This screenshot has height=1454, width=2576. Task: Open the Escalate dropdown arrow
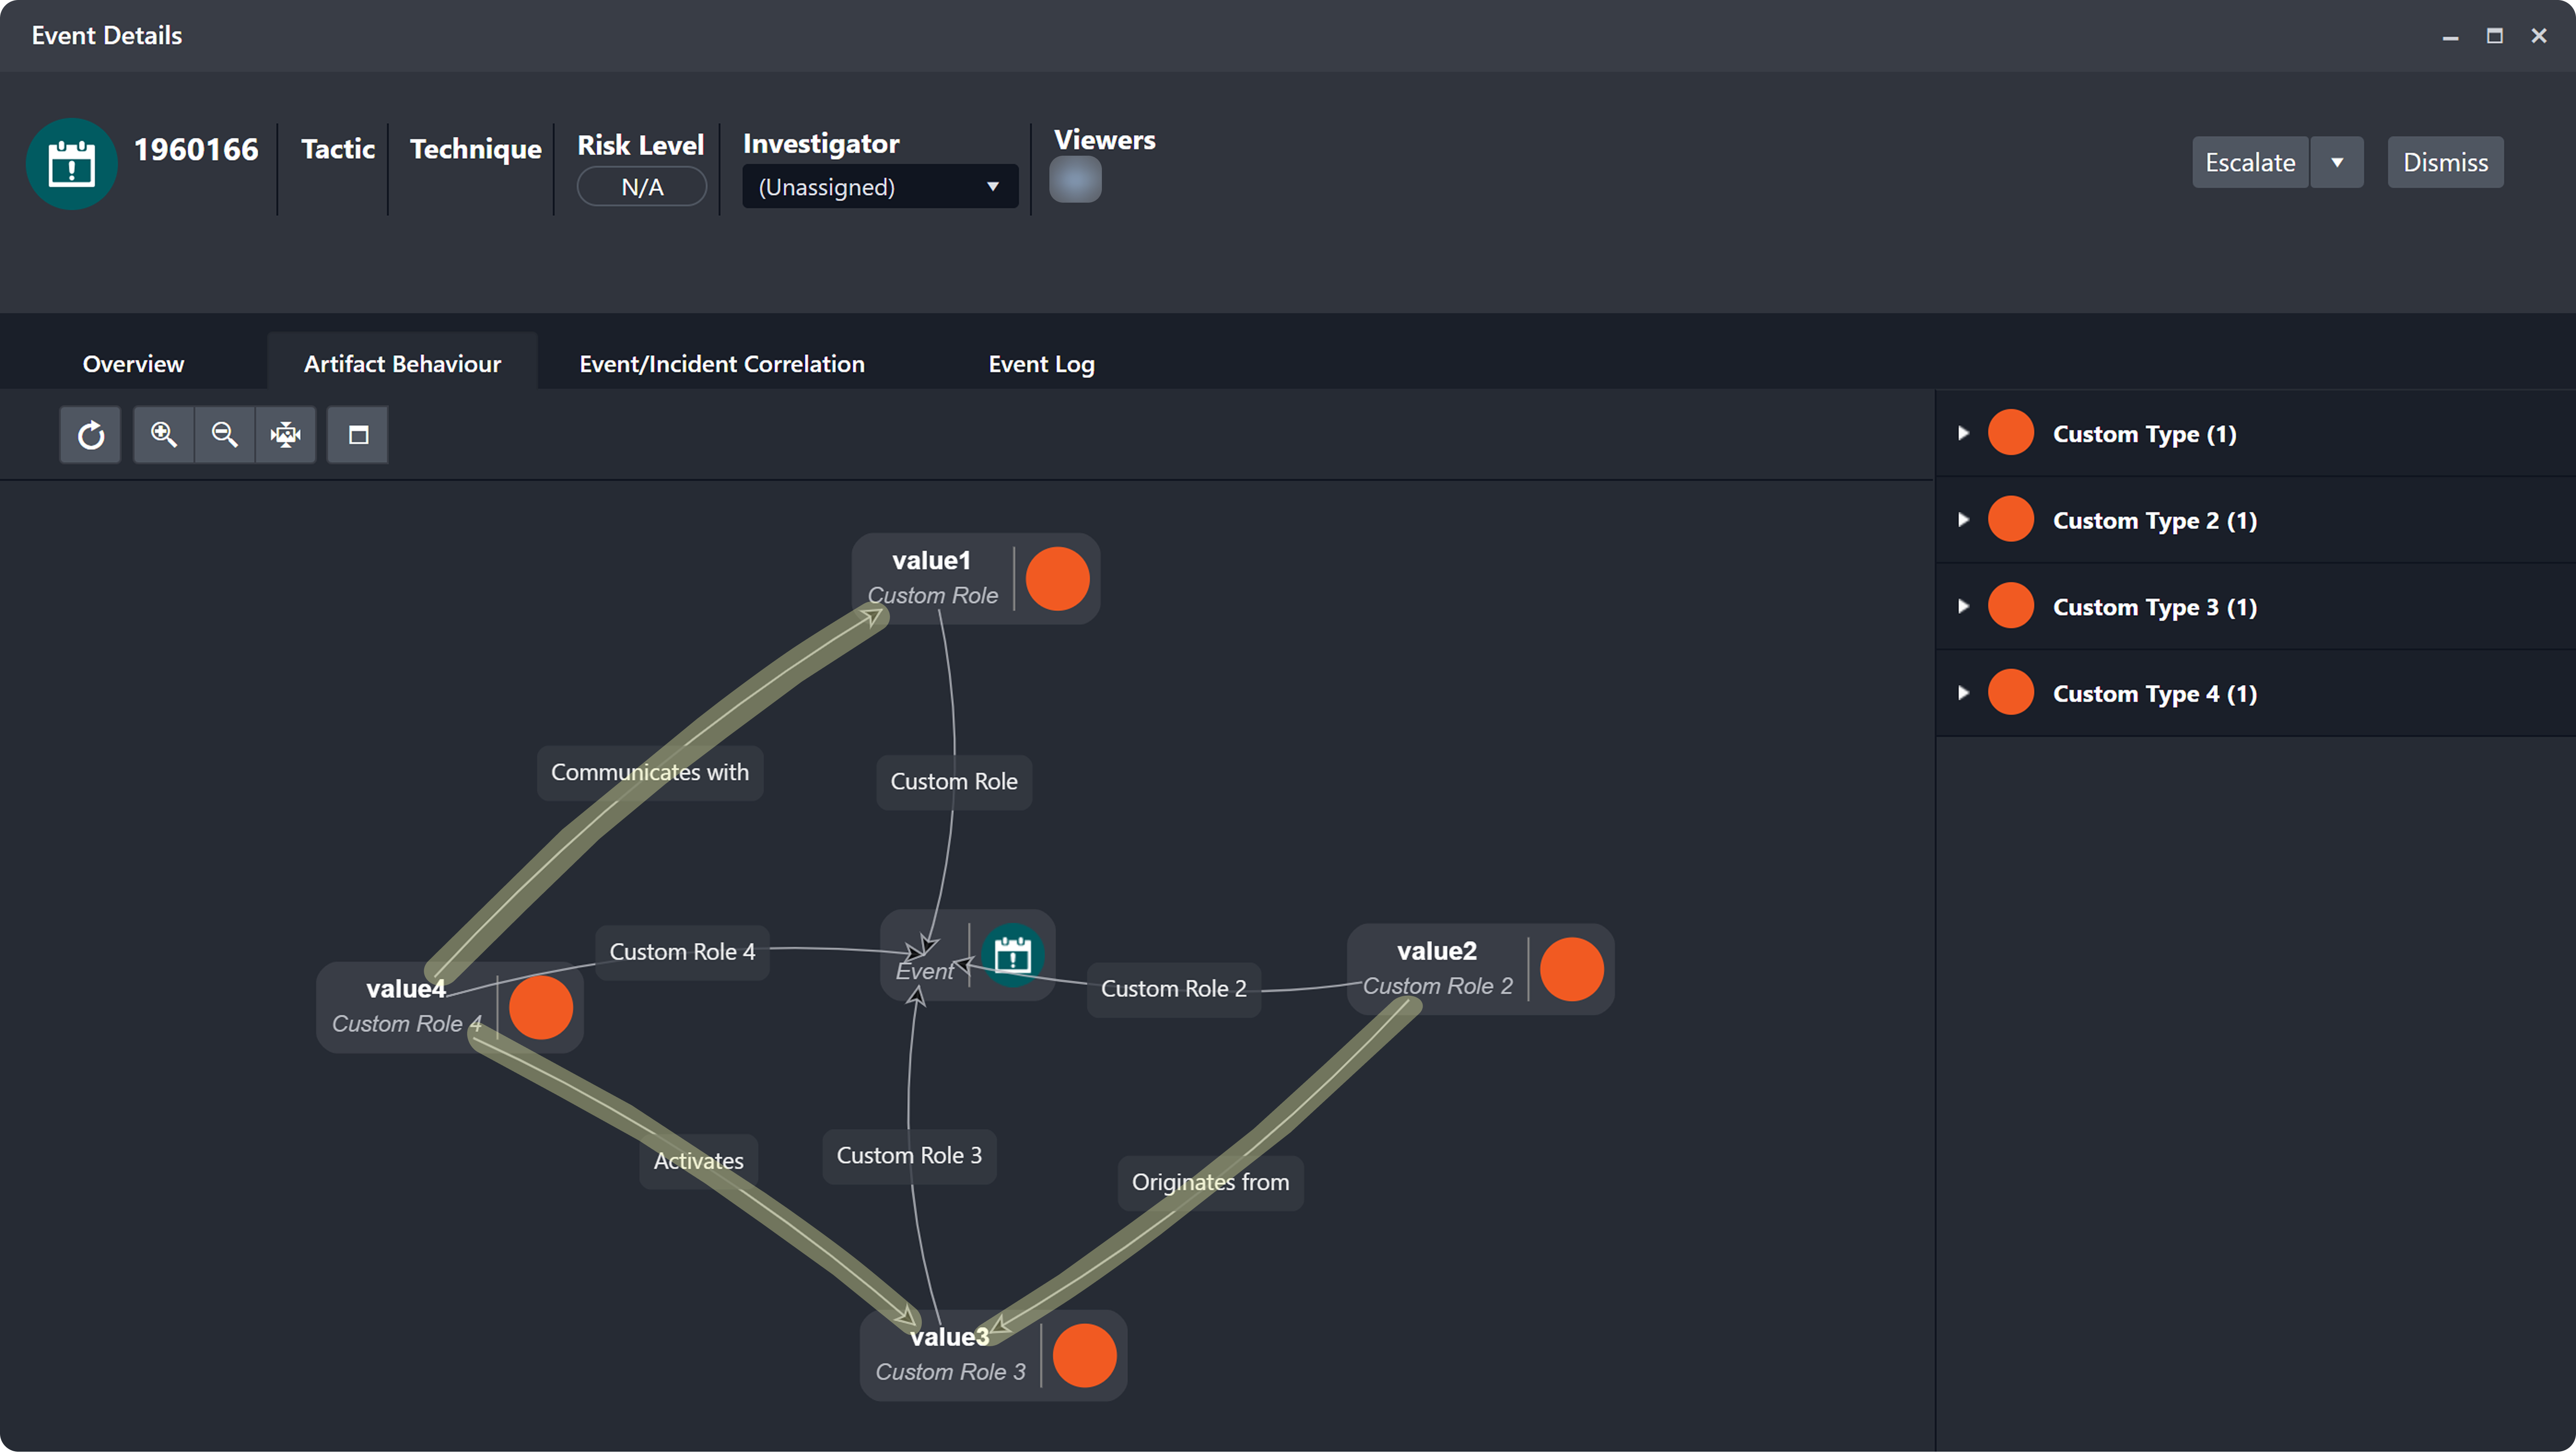pos(2337,163)
